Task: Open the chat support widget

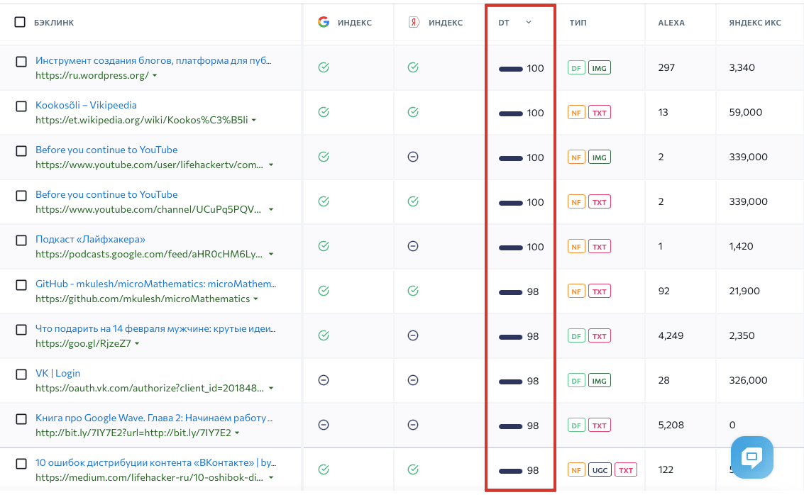Action: (x=751, y=457)
